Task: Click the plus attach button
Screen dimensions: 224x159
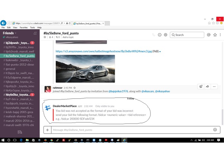Action: (x=47, y=130)
